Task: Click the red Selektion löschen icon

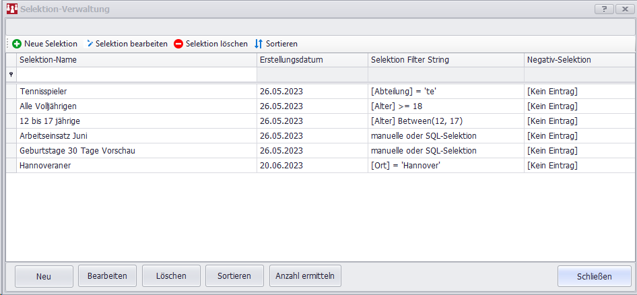Action: tap(178, 44)
